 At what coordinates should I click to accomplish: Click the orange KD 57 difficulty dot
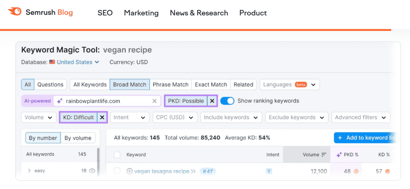388,171
